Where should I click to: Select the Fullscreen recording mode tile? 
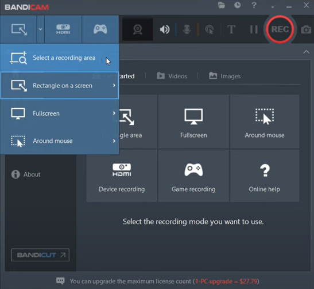click(193, 122)
